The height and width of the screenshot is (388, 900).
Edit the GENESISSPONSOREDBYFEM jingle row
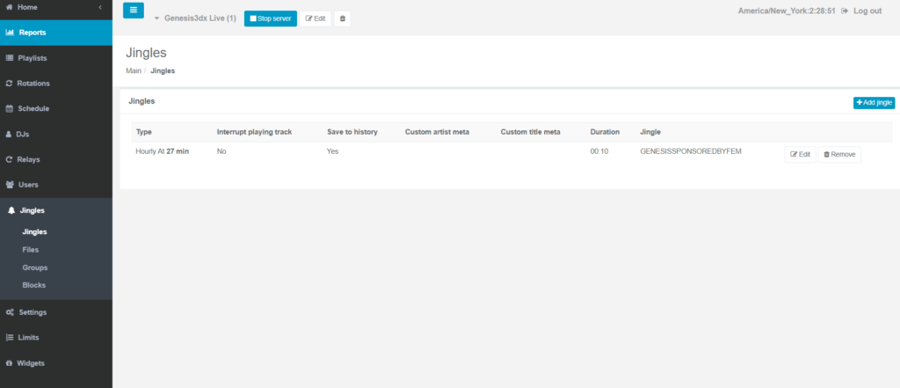pyautogui.click(x=800, y=154)
